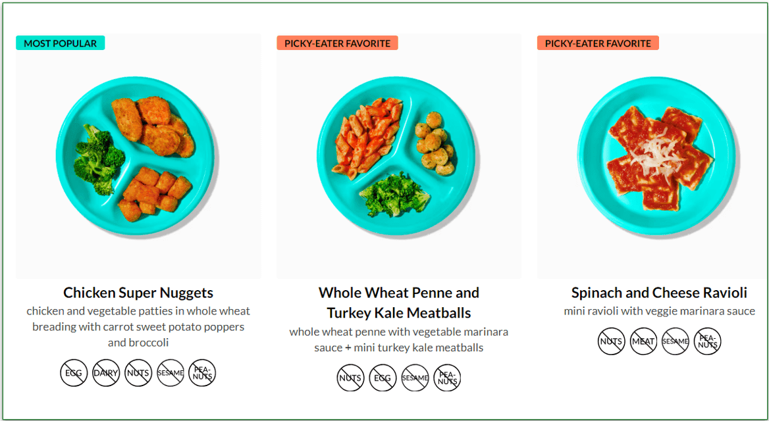Click the EGG-free icon under the penne dish
The image size is (769, 421).
tap(383, 378)
